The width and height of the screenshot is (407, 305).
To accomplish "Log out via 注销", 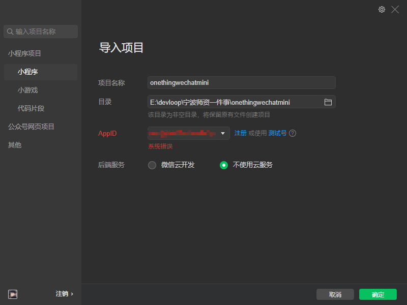I will coord(65,294).
